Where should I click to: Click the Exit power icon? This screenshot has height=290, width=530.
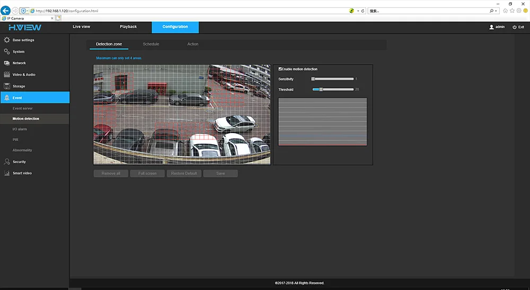pos(514,27)
